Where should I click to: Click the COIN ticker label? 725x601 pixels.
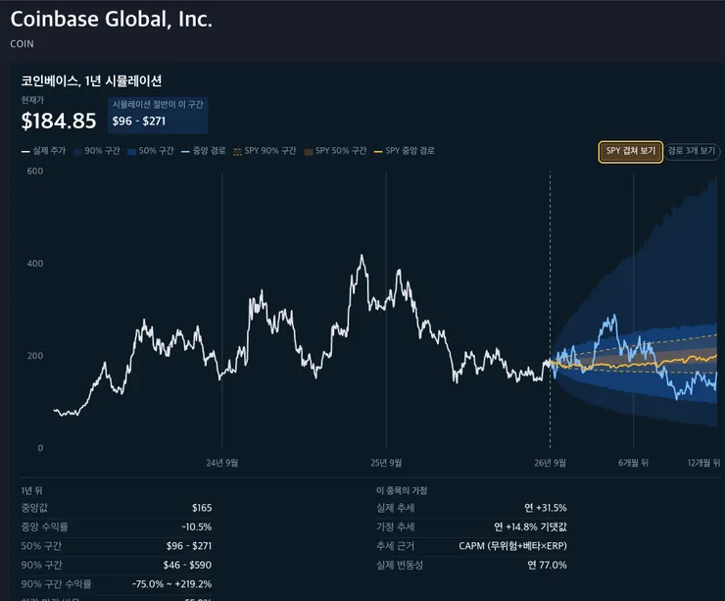tap(22, 44)
